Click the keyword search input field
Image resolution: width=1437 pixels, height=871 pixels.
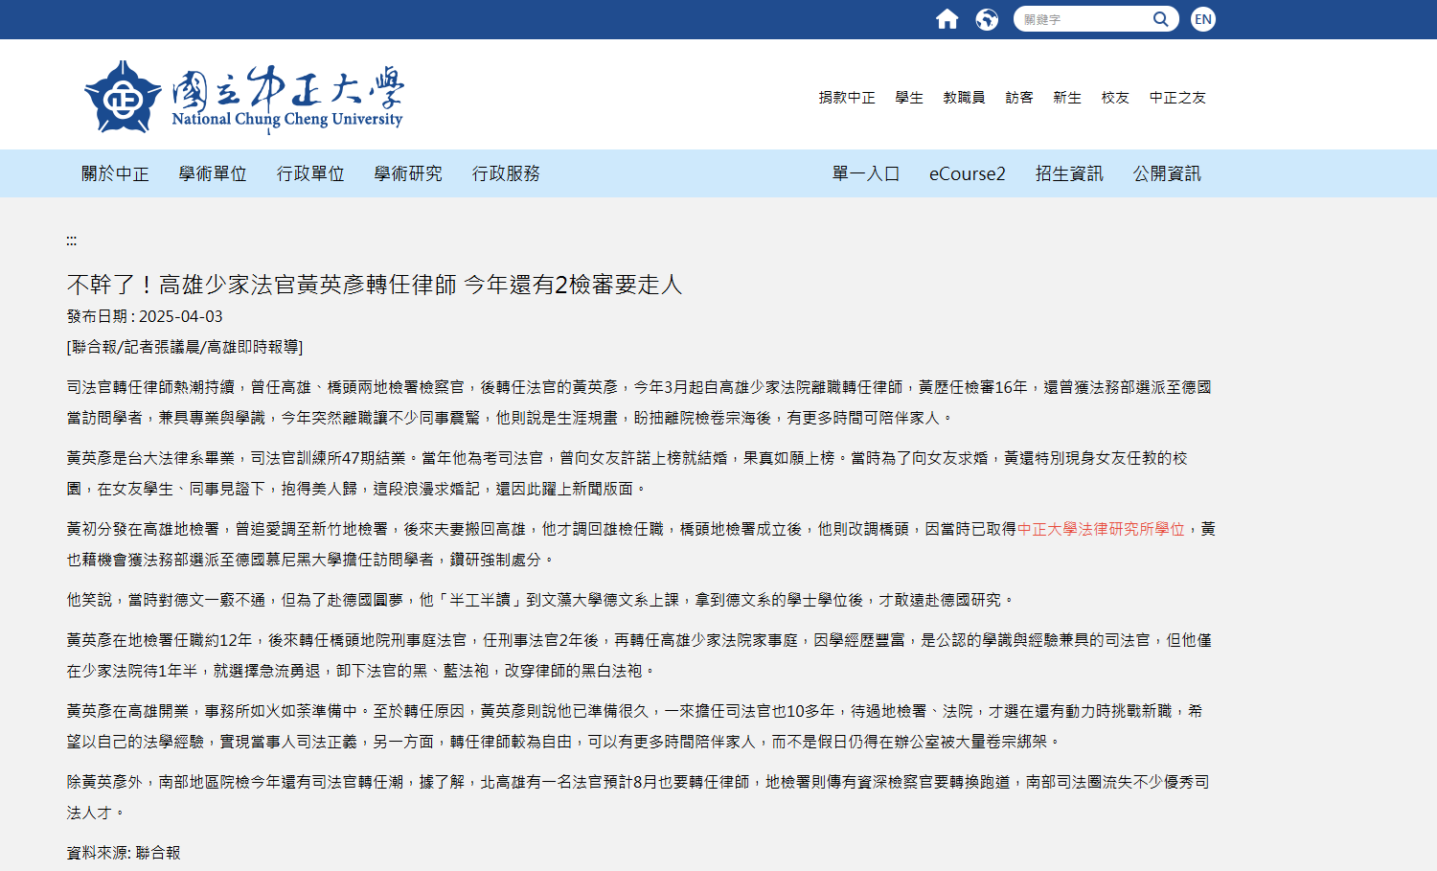[1083, 19]
